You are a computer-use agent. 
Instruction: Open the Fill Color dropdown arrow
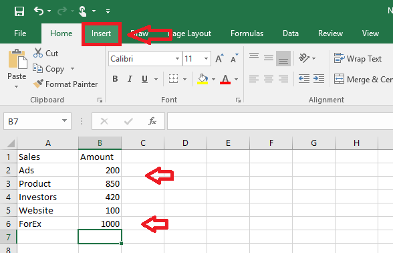point(214,79)
